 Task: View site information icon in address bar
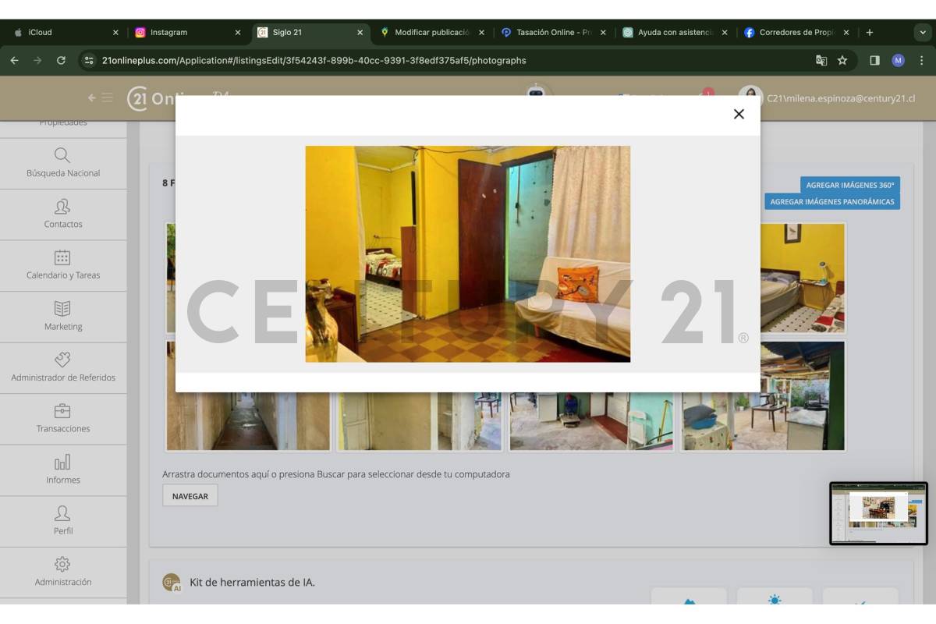[89, 60]
